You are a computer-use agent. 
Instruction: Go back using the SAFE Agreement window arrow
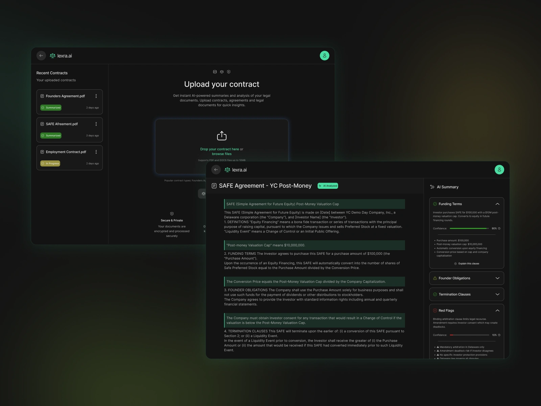coord(216,170)
